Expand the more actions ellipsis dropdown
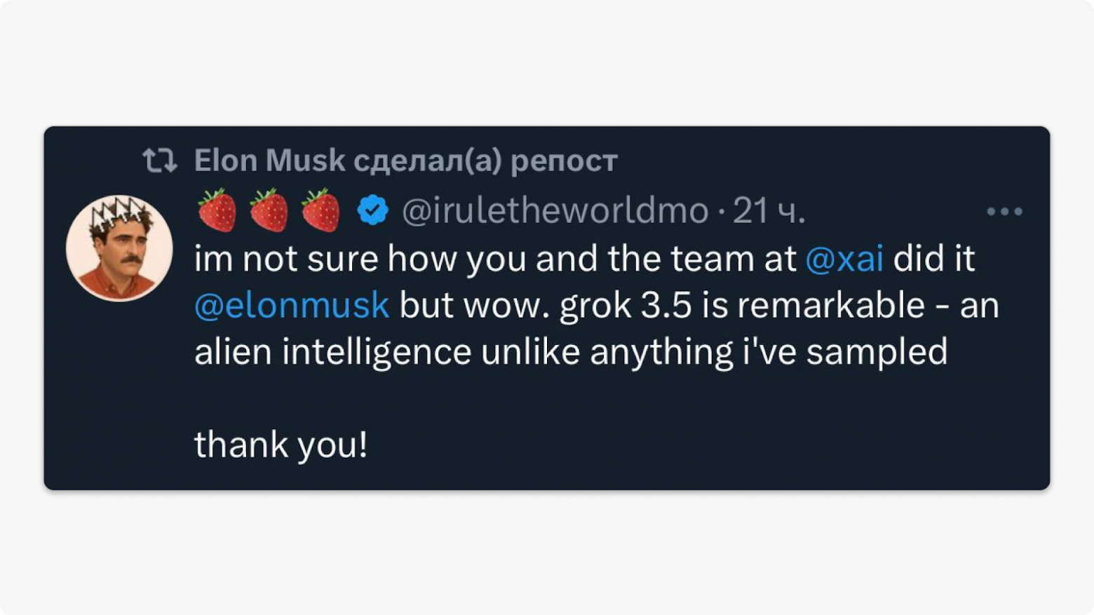The width and height of the screenshot is (1094, 615). click(x=1004, y=210)
